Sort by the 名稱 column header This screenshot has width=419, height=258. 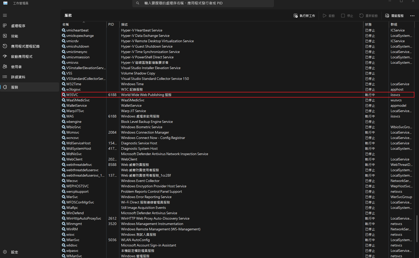83,24
